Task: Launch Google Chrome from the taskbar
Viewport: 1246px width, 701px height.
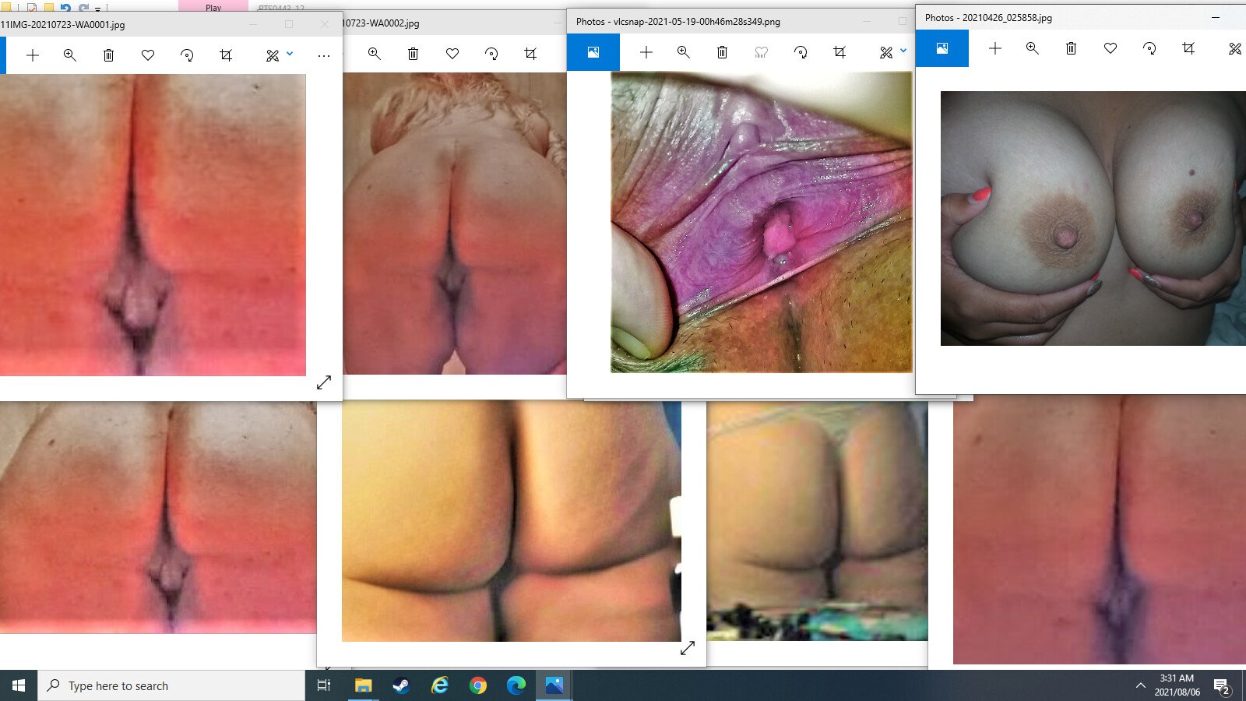Action: point(478,685)
